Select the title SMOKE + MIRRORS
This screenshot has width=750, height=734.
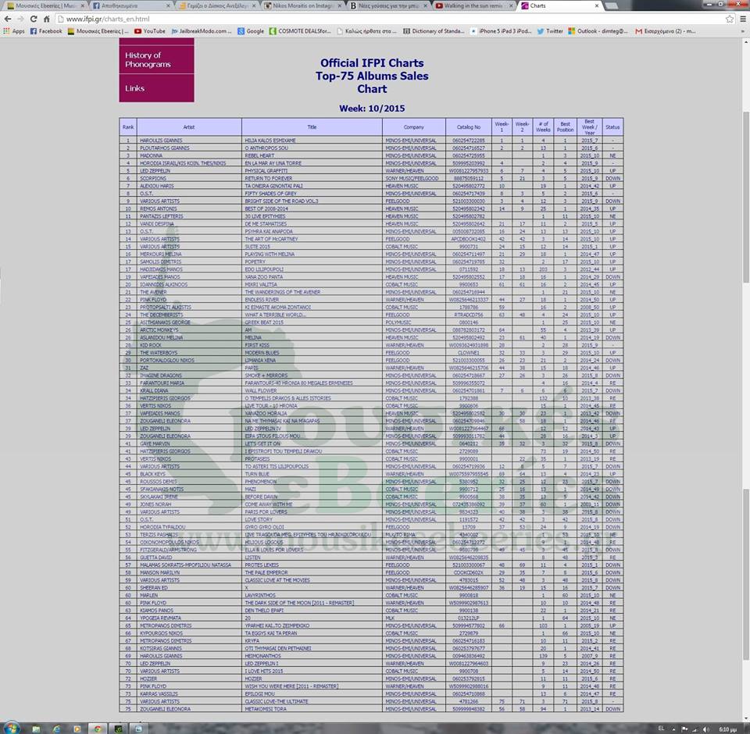click(266, 376)
